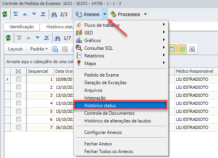Image resolution: width=218 pixels, height=158 pixels.
Task: Click the yellow table view icon
Action: tap(172, 49)
